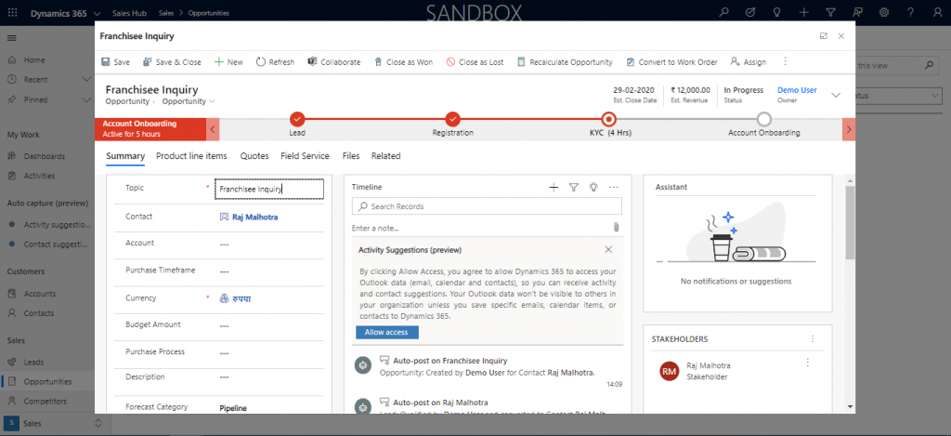This screenshot has width=951, height=436.
Task: Select the KYC process stage
Action: pos(608,119)
